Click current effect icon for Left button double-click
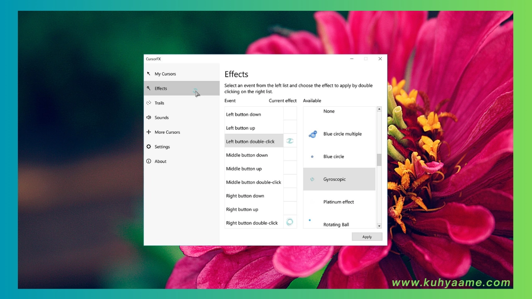532x299 pixels. [290, 141]
